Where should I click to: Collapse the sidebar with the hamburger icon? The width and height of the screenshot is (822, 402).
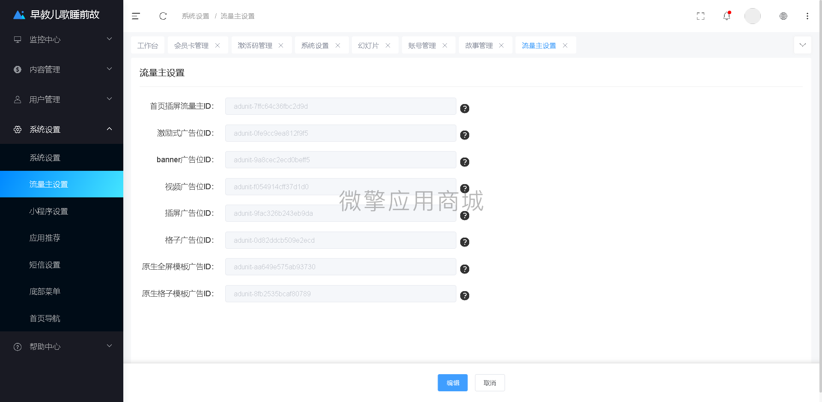[136, 16]
